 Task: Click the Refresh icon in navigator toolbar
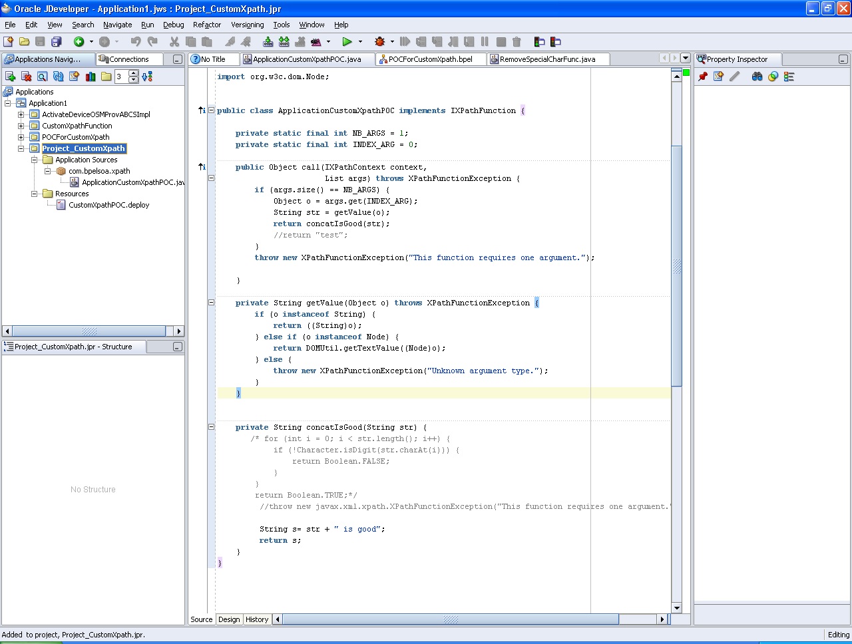pos(58,77)
